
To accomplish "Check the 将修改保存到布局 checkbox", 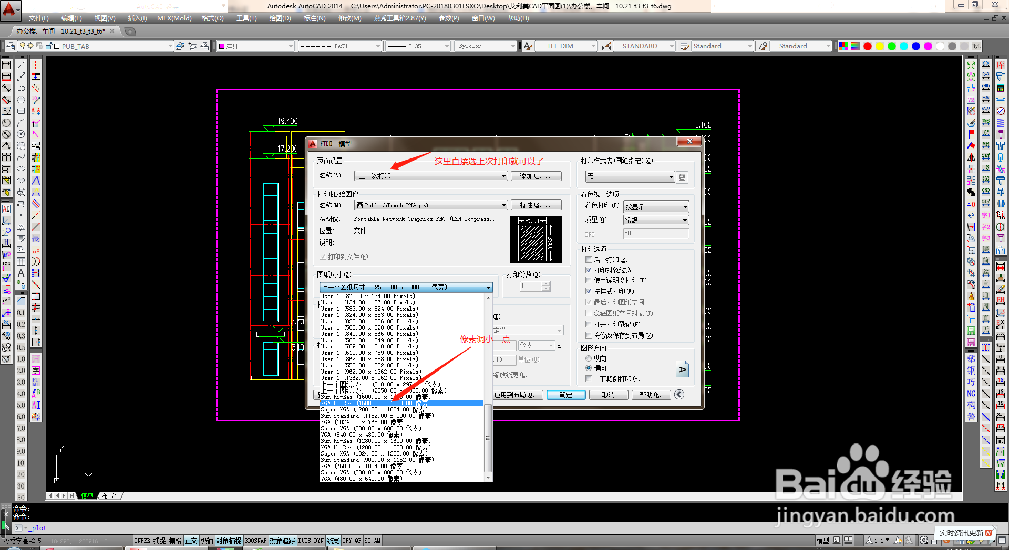I will (589, 335).
